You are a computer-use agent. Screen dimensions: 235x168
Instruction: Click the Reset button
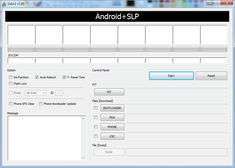point(211,76)
